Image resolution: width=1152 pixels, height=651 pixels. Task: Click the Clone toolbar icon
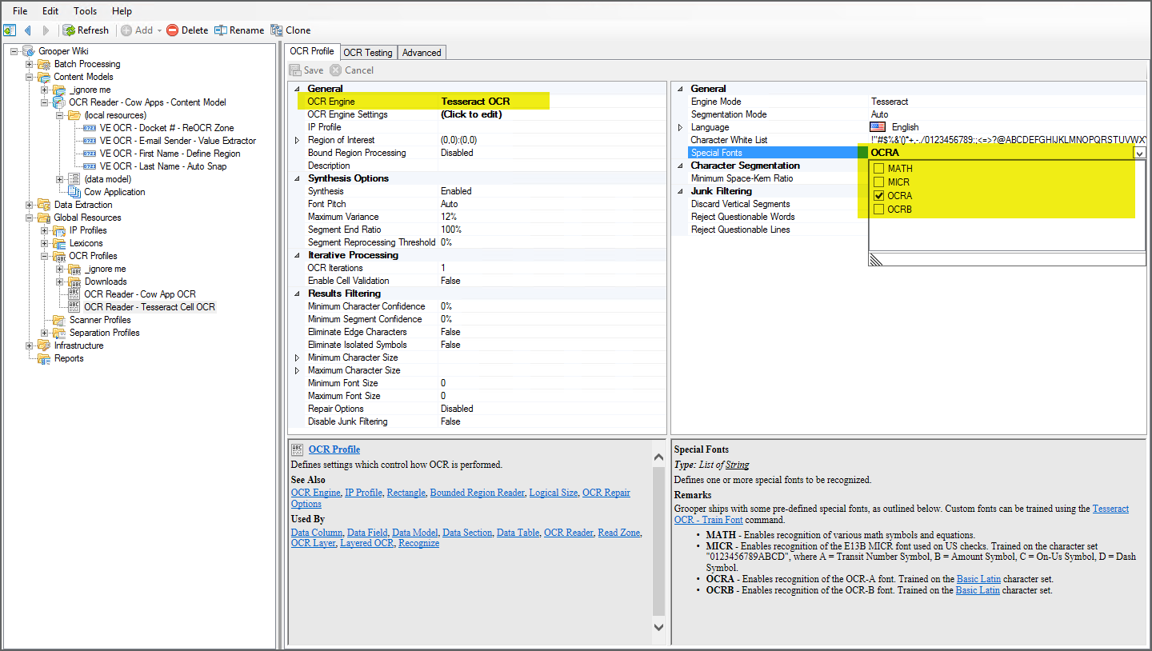coord(277,30)
